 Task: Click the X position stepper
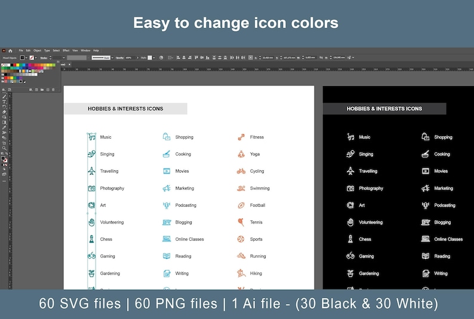(x=260, y=57)
